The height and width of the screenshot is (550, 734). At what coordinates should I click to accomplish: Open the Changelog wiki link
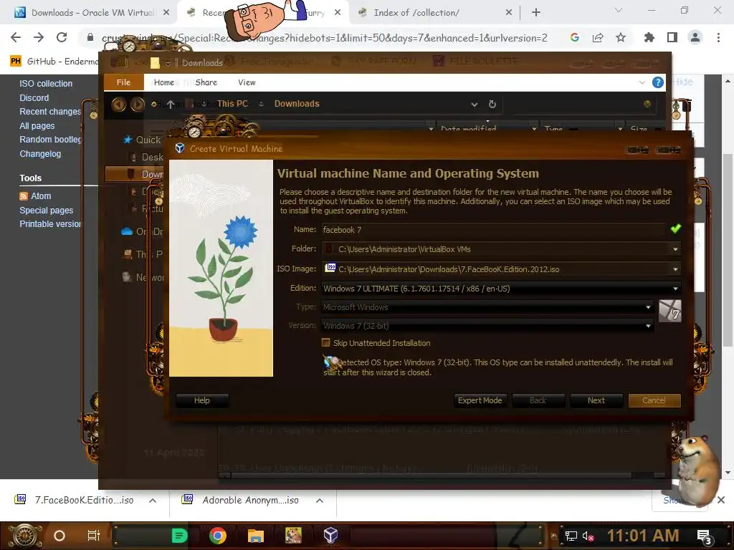click(40, 154)
